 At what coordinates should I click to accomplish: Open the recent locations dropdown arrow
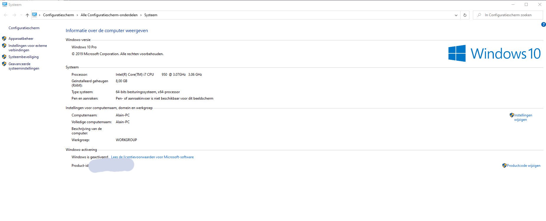[21, 15]
